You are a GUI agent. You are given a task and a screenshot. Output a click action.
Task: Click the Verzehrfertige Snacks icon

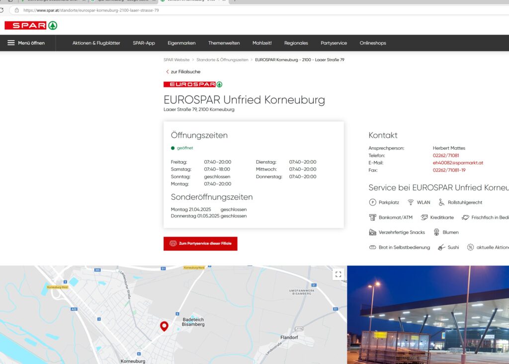point(372,232)
